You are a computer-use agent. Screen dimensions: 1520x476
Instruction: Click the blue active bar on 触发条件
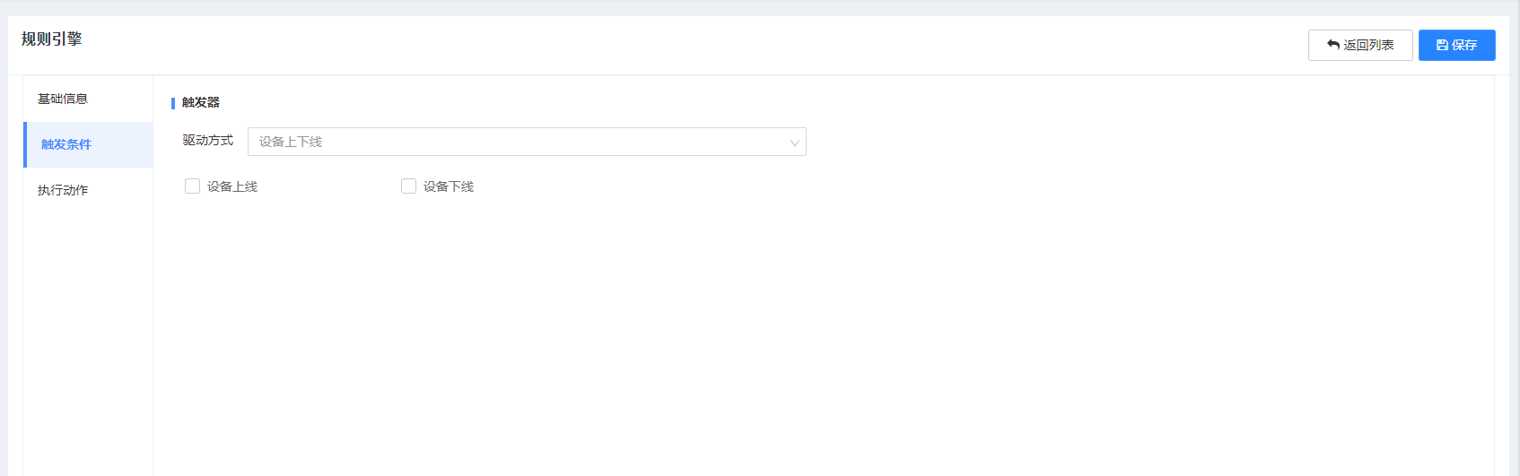pos(25,144)
